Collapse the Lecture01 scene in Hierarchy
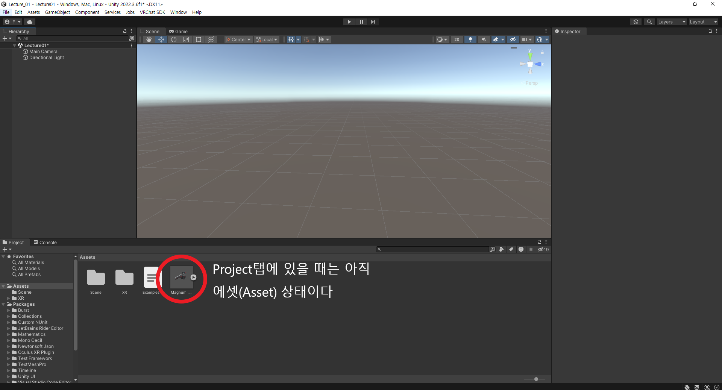 [15, 46]
